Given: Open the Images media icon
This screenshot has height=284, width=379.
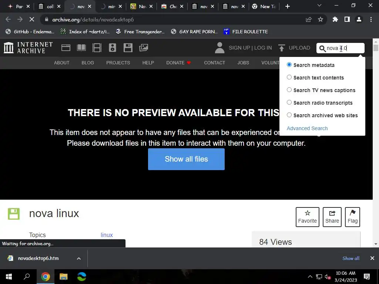Looking at the screenshot, I should click(x=144, y=48).
